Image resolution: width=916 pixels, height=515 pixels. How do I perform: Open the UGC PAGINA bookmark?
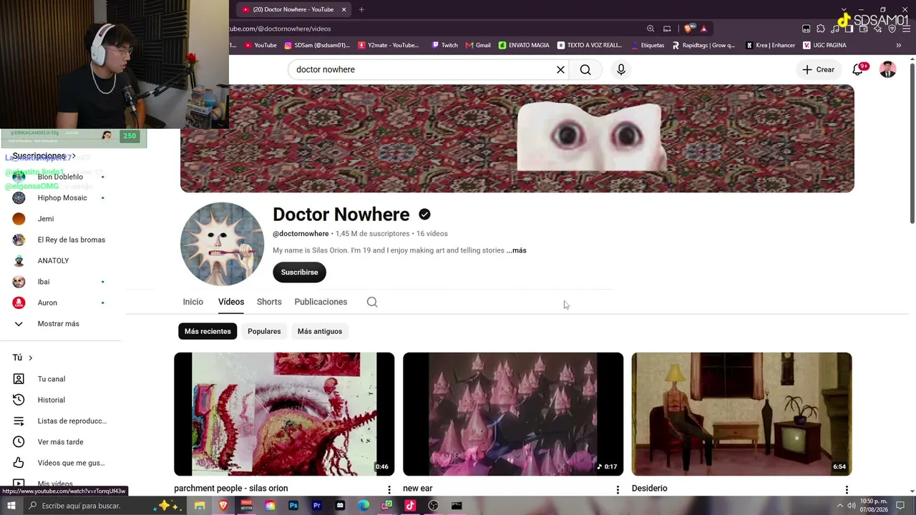pos(824,45)
